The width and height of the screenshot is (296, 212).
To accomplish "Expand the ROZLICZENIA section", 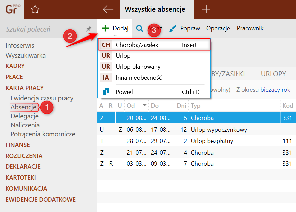I will tap(24, 156).
